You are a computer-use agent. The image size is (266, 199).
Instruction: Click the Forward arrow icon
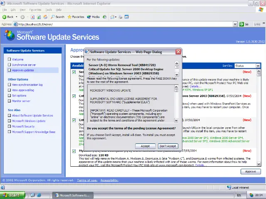click(22, 17)
